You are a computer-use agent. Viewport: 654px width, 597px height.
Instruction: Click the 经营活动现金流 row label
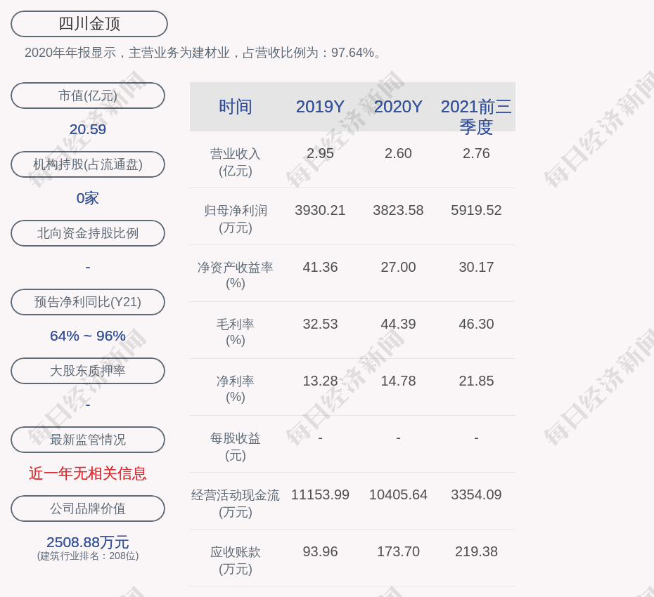[x=236, y=503]
